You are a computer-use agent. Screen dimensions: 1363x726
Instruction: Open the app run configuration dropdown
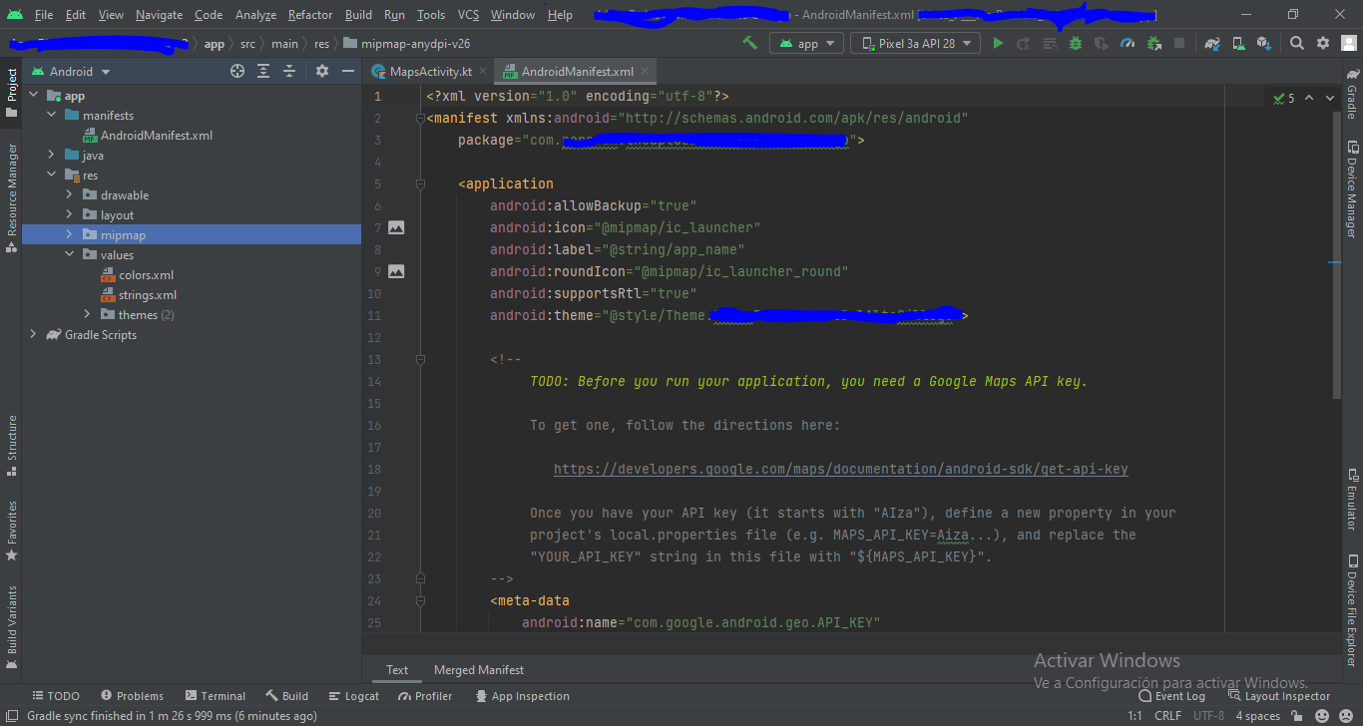click(806, 43)
